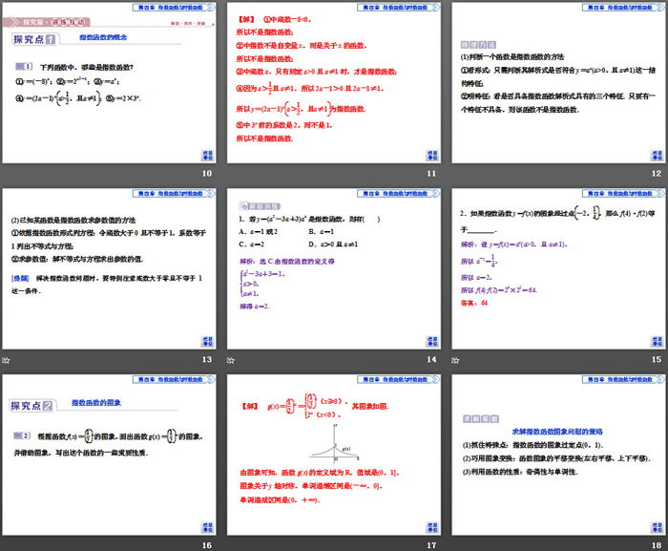Click the animation star below slide 15
Viewport: 668px width, 551px height.
coord(454,360)
